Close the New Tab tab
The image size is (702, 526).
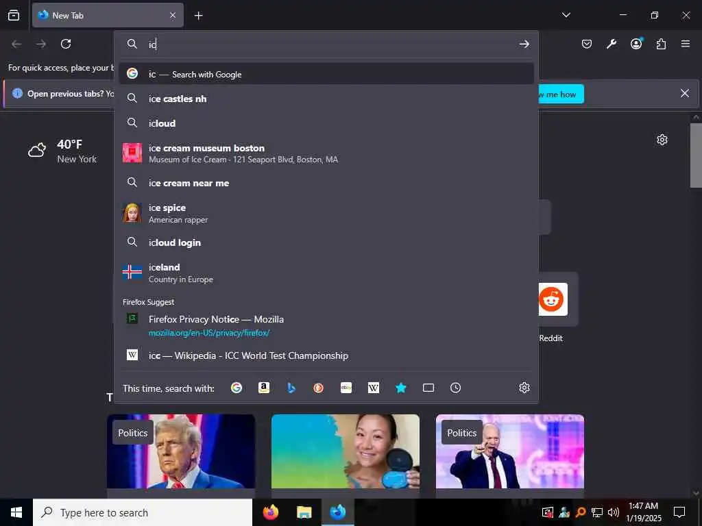pos(173,15)
